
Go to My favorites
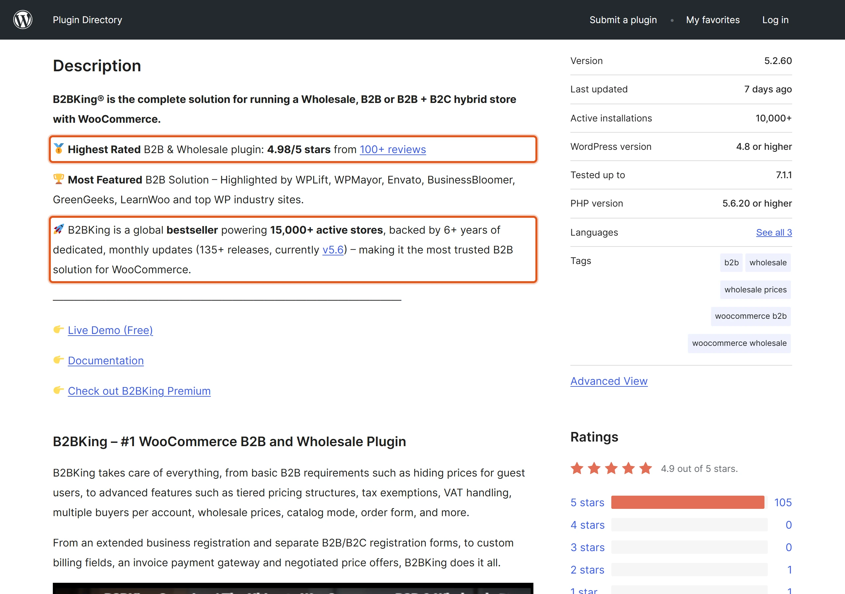pos(713,20)
